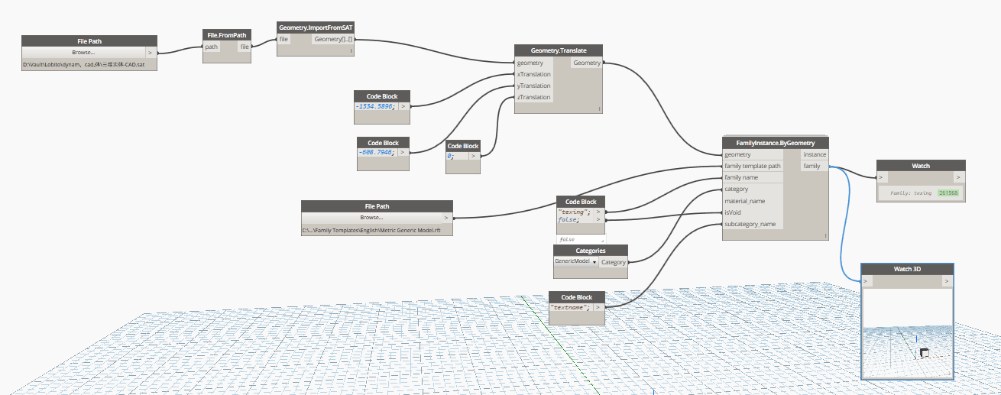
Task: Click Browse on the SAT File Path node
Action: [x=83, y=53]
